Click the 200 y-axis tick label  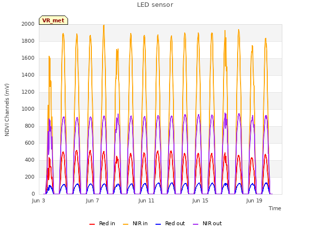[x=30, y=177]
